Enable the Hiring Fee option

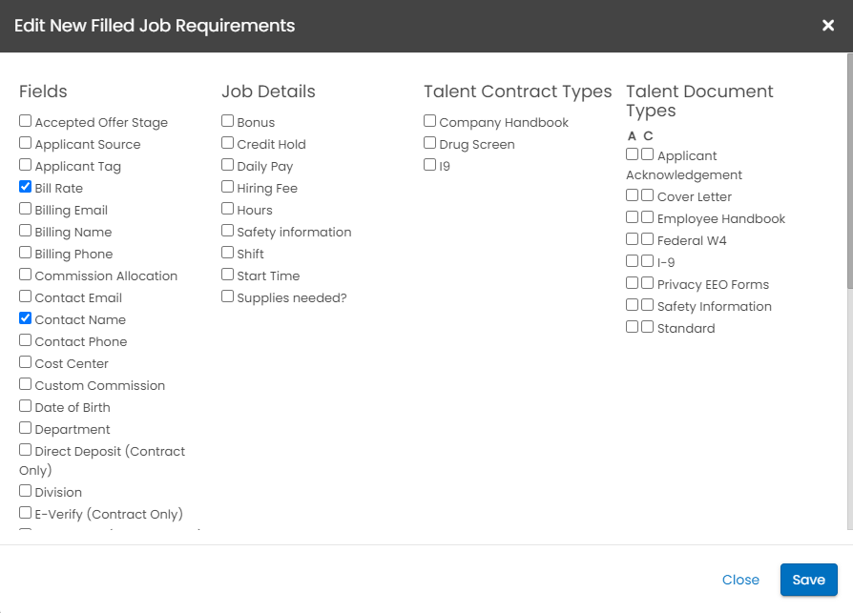click(227, 186)
